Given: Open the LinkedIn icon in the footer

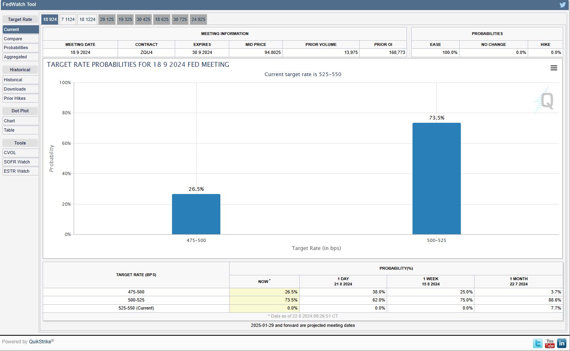Looking at the screenshot, I should click(562, 343).
